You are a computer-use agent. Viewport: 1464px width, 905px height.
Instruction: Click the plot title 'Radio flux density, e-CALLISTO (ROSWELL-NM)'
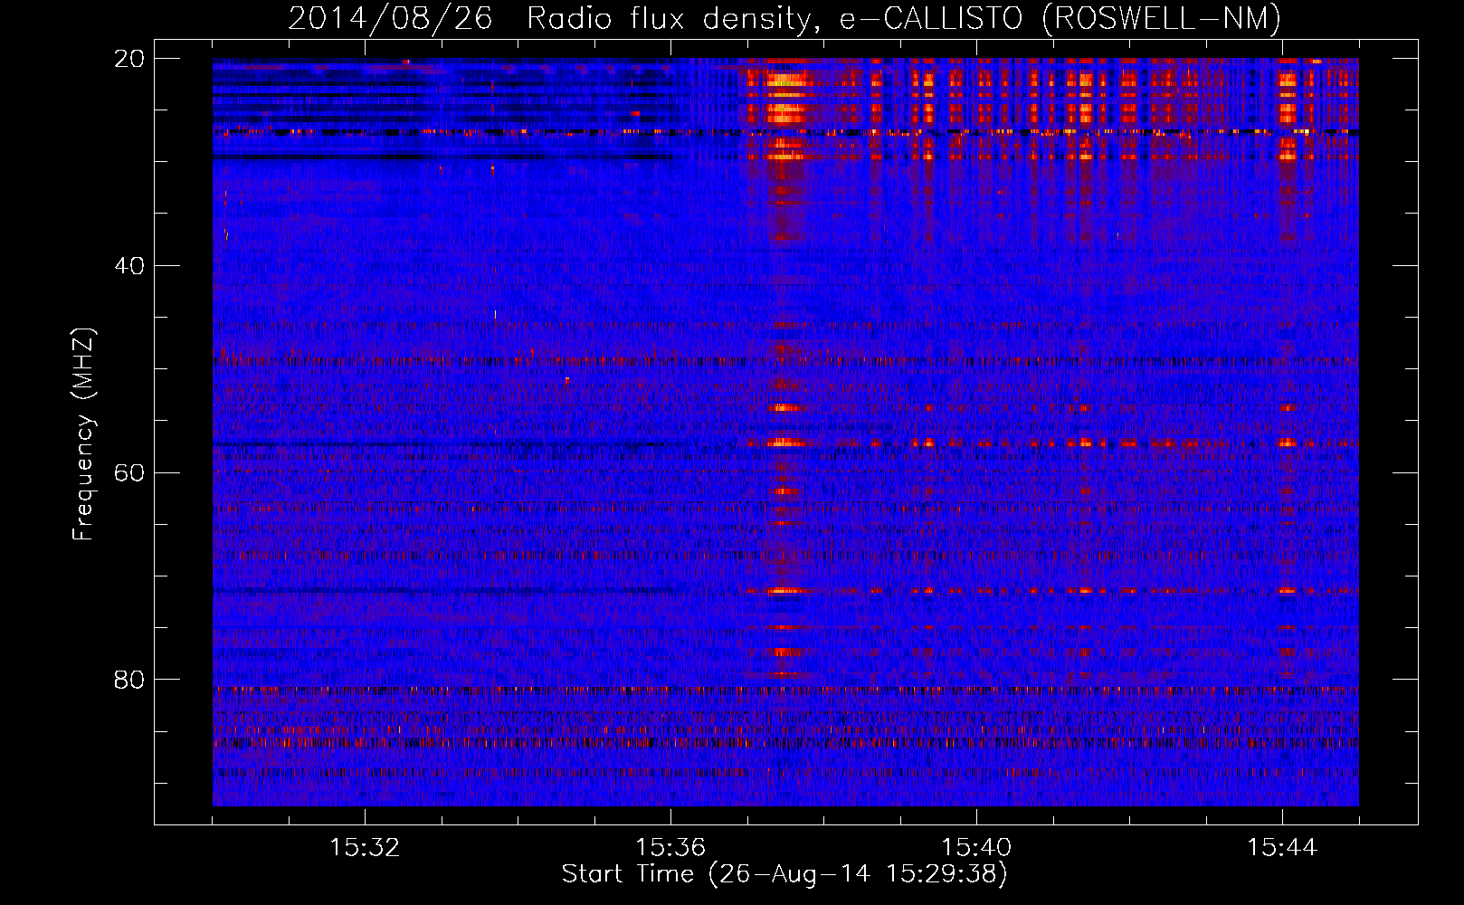tap(904, 18)
